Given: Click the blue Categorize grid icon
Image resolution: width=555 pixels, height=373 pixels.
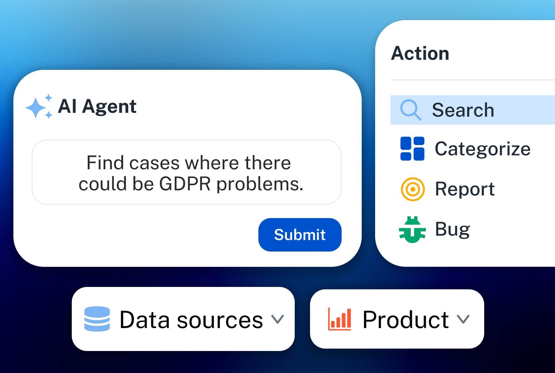Looking at the screenshot, I should click(412, 149).
